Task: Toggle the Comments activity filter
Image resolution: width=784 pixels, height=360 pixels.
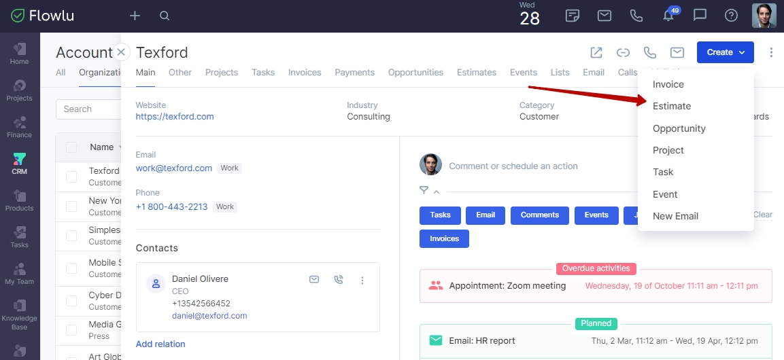Action: coord(539,215)
